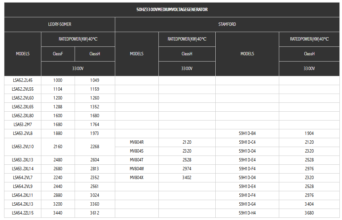The image size is (342, 220).
Task: Select the MV804R model cell
Action: tap(137, 142)
